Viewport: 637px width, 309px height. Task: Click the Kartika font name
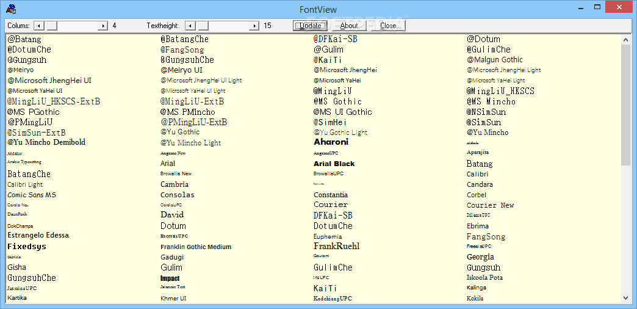[x=17, y=298]
